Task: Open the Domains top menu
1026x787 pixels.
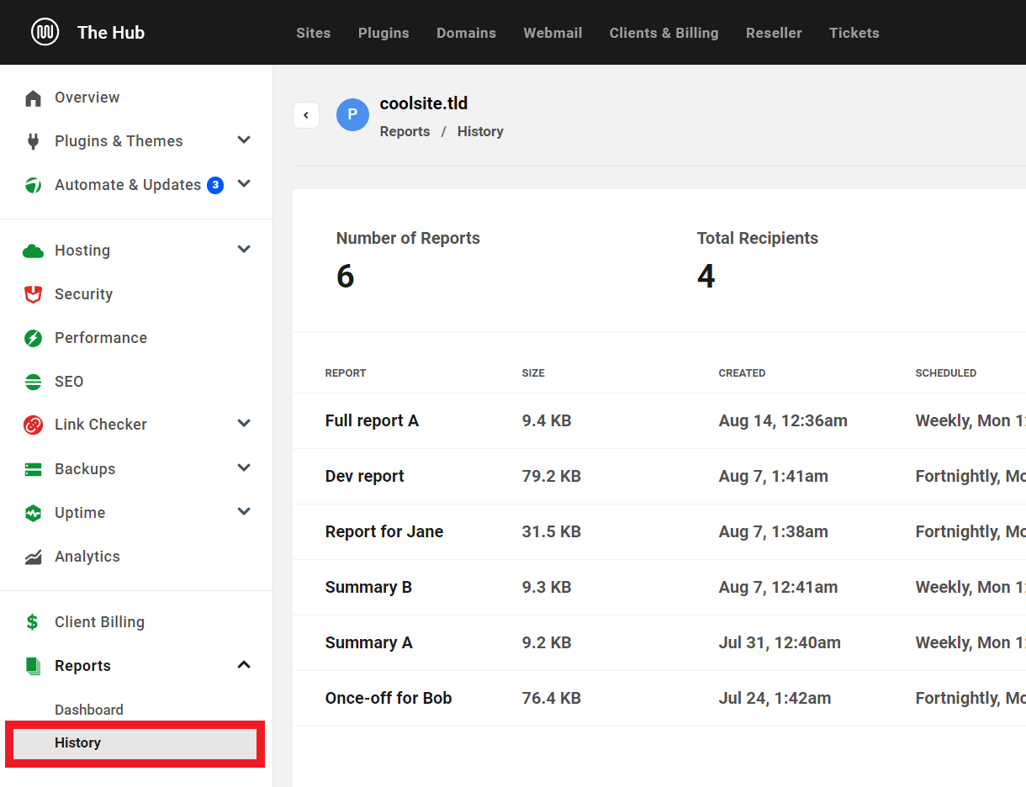Action: tap(466, 33)
